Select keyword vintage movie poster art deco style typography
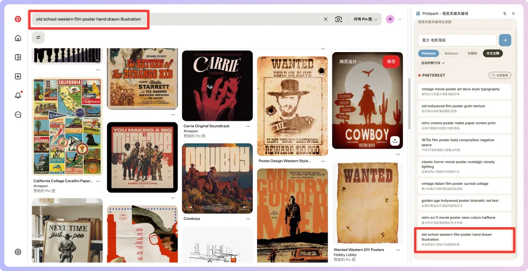Image resolution: width=528 pixels, height=271 pixels. [464, 91]
